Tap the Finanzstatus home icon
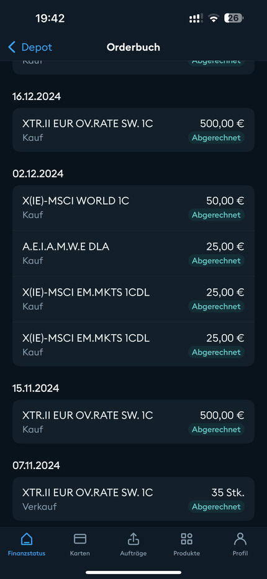267x579 pixels. (26, 539)
